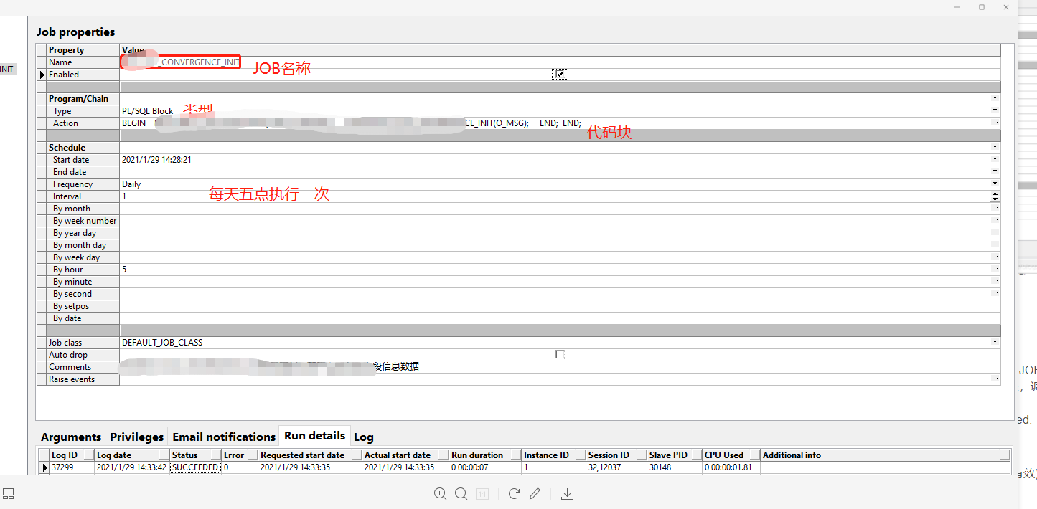
Task: Click the download arrow icon
Action: tap(567, 493)
